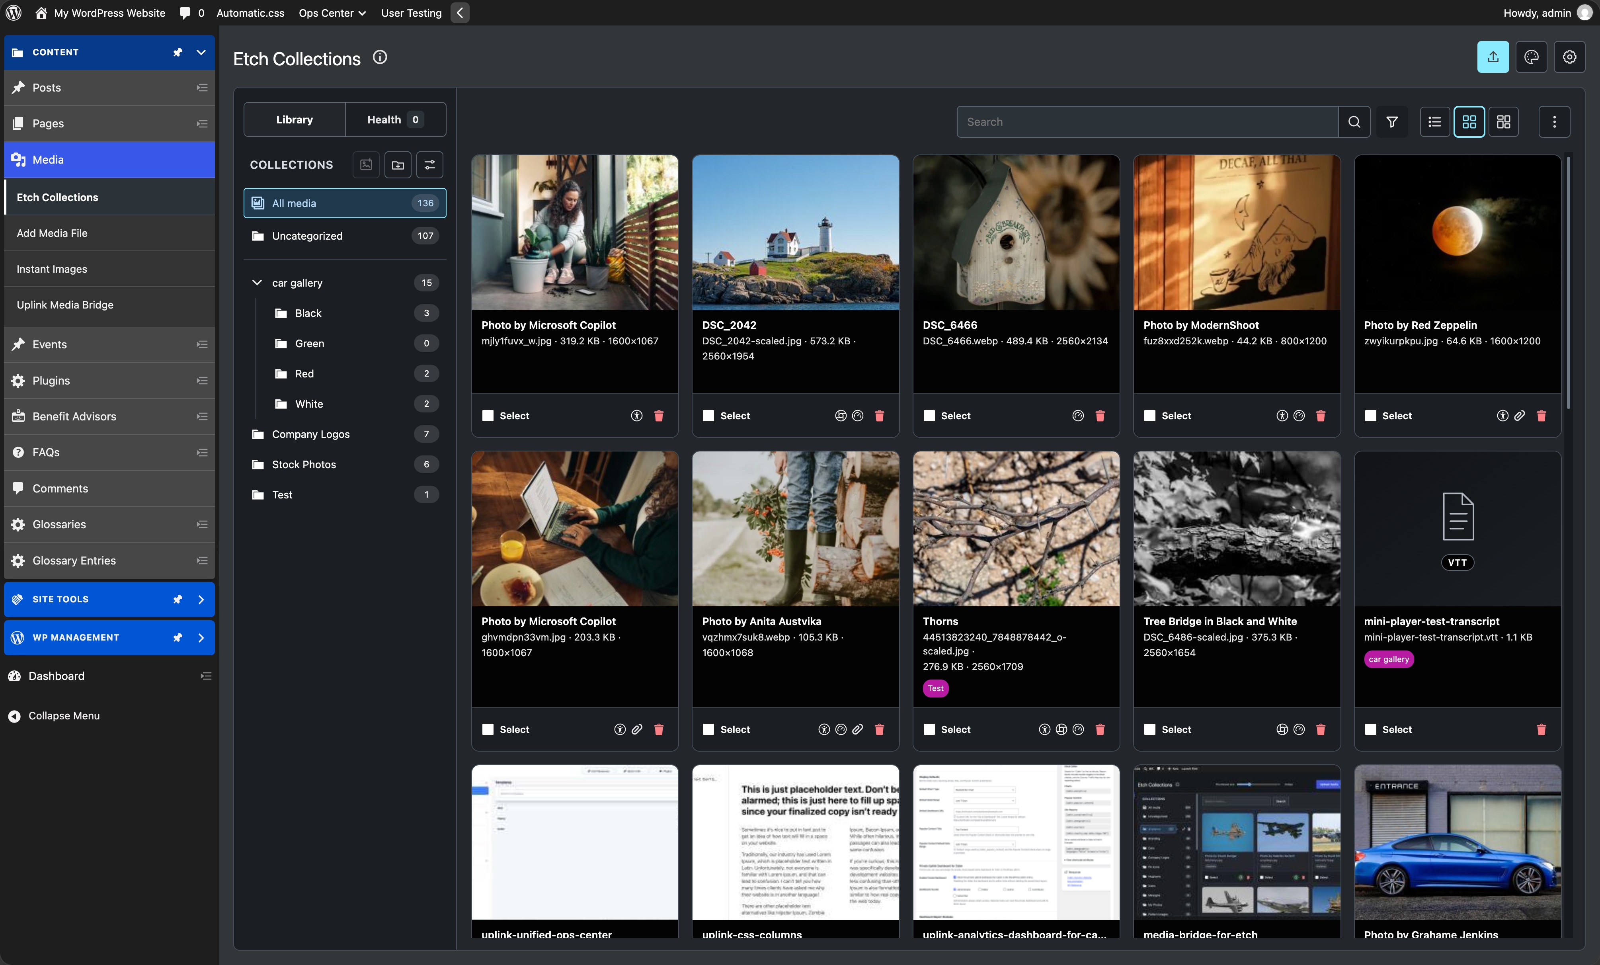Screen dimensions: 1600x965
Task: Click the new folder icon in Collections
Action: (398, 165)
